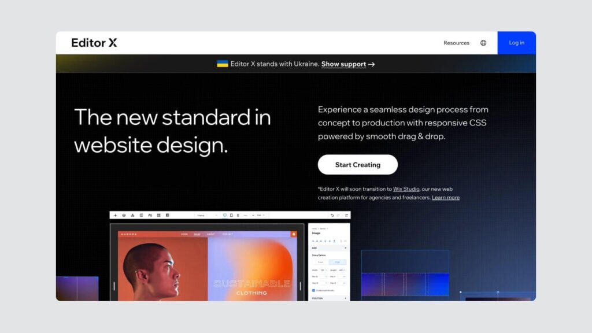The height and width of the screenshot is (333, 592).
Task: Open the apps grid icon in editor toolbar
Action: pyautogui.click(x=158, y=215)
